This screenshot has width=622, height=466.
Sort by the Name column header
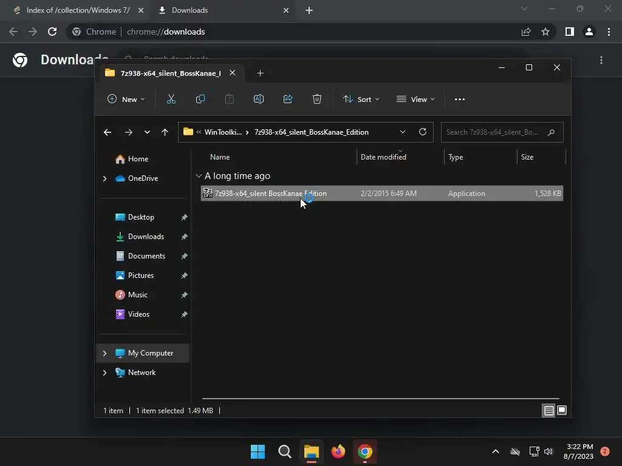tap(220, 157)
